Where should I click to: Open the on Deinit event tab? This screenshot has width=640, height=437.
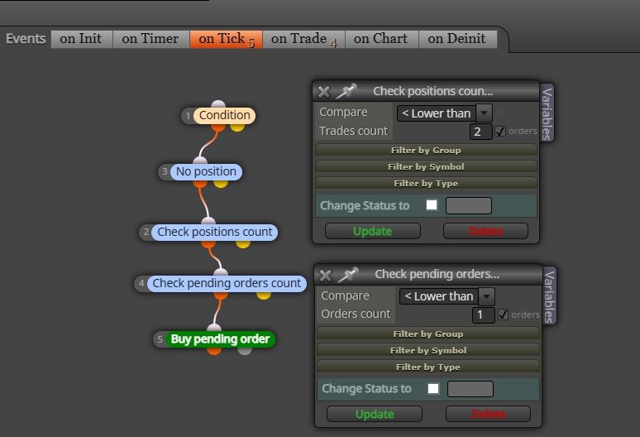coord(457,39)
